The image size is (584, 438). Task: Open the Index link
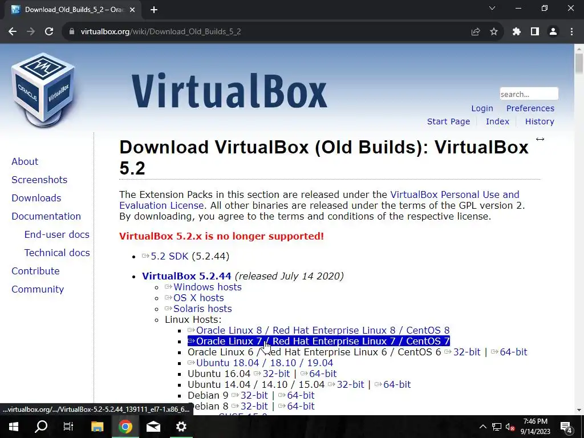click(497, 121)
